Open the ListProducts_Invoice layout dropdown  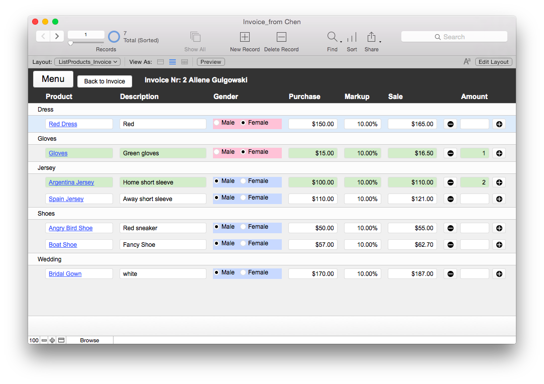coord(87,61)
